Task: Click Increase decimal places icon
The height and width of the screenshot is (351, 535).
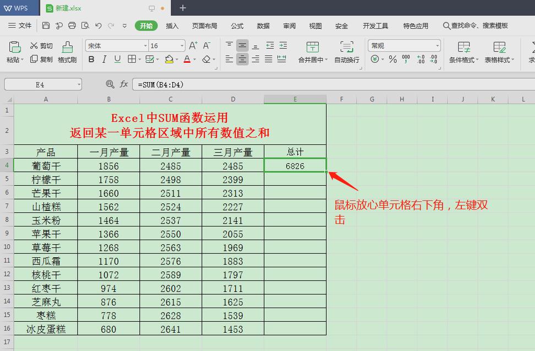Action: point(421,59)
